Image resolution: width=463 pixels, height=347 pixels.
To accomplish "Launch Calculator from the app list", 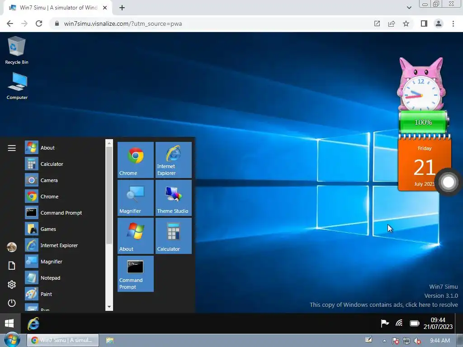I will pyautogui.click(x=64, y=164).
